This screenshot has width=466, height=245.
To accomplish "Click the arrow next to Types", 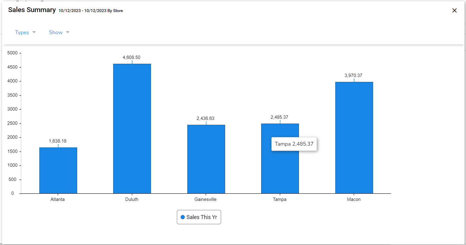I will 34,32.
